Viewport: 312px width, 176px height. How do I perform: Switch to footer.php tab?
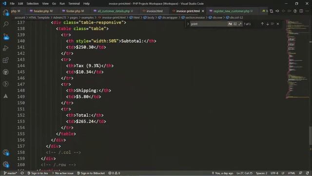(x=73, y=11)
